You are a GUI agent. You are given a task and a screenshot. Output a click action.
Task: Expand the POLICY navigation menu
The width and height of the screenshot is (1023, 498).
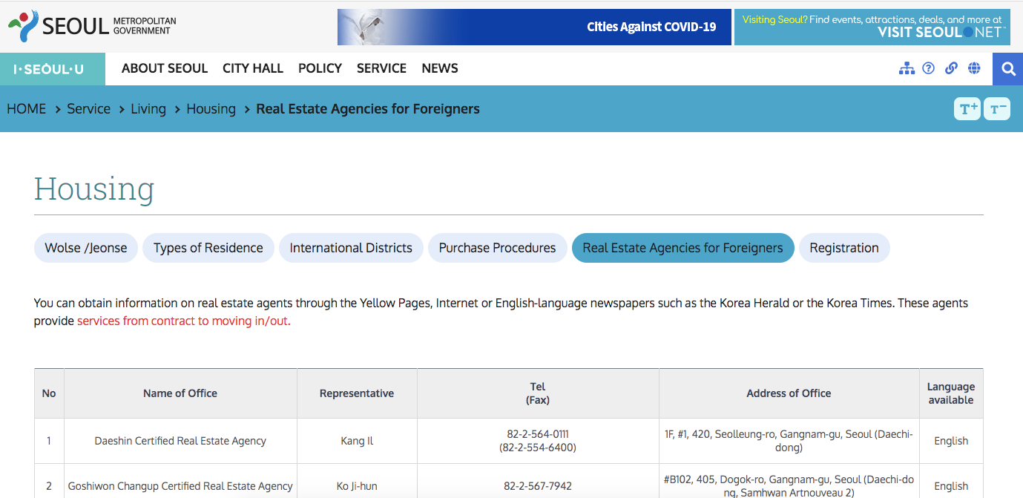coord(320,68)
